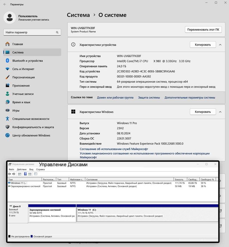The width and height of the screenshot is (229, 247).
Task: Select the Windows 11 volume row in the list
Action: (x=113, y=183)
